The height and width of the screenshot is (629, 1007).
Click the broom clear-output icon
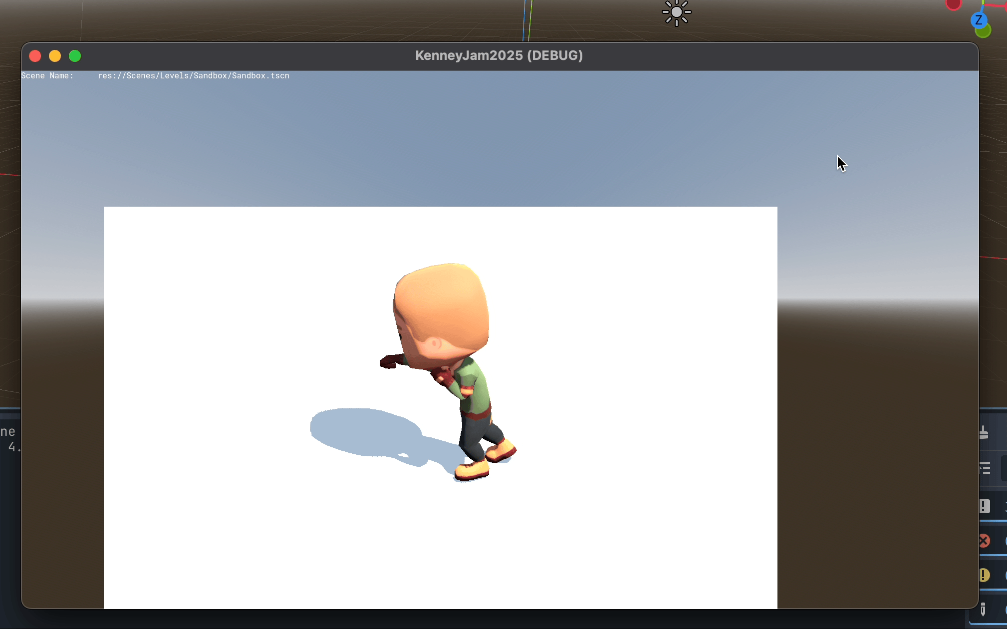[x=984, y=432]
